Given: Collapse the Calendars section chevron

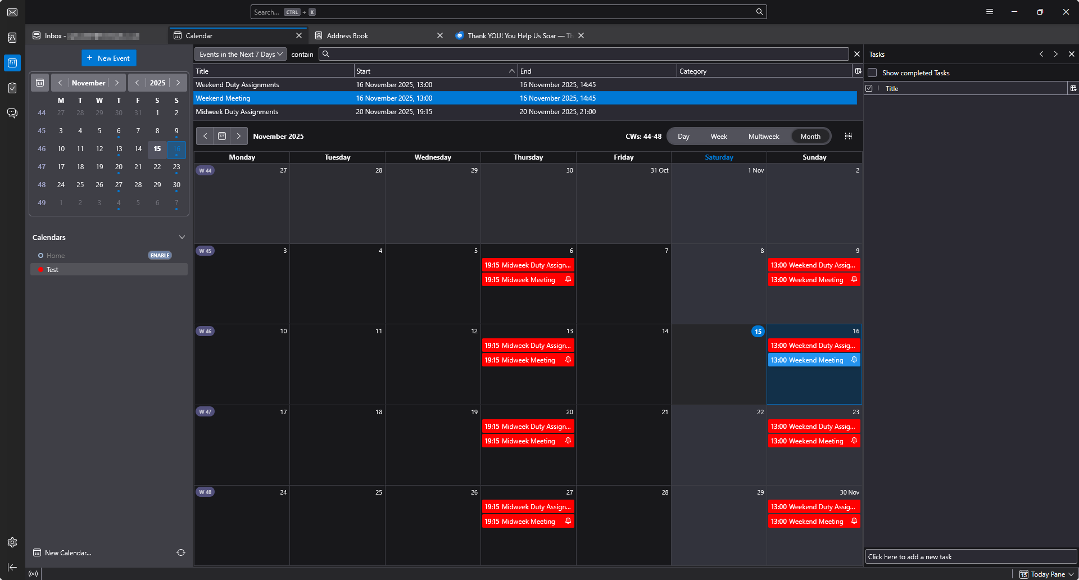Looking at the screenshot, I should (x=182, y=237).
